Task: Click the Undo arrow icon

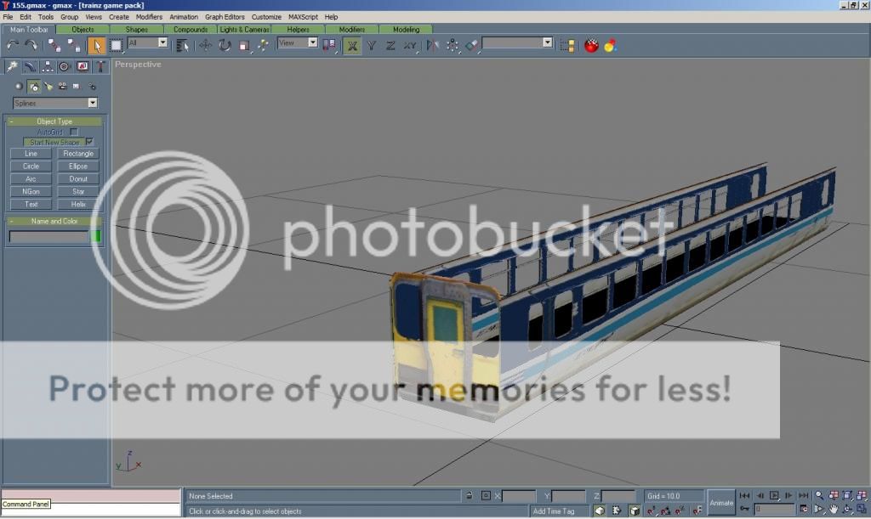Action: pyautogui.click(x=12, y=45)
